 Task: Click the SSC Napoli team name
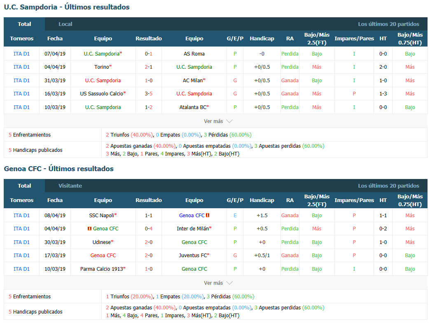coord(101,215)
